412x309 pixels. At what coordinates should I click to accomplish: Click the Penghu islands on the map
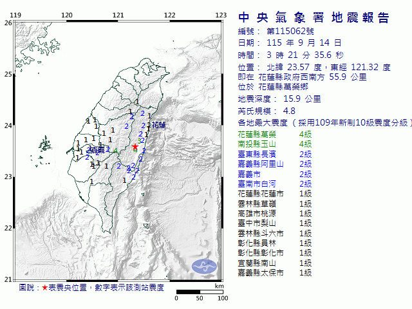click(46, 144)
